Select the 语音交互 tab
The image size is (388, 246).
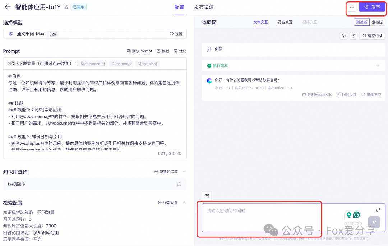[285, 22]
